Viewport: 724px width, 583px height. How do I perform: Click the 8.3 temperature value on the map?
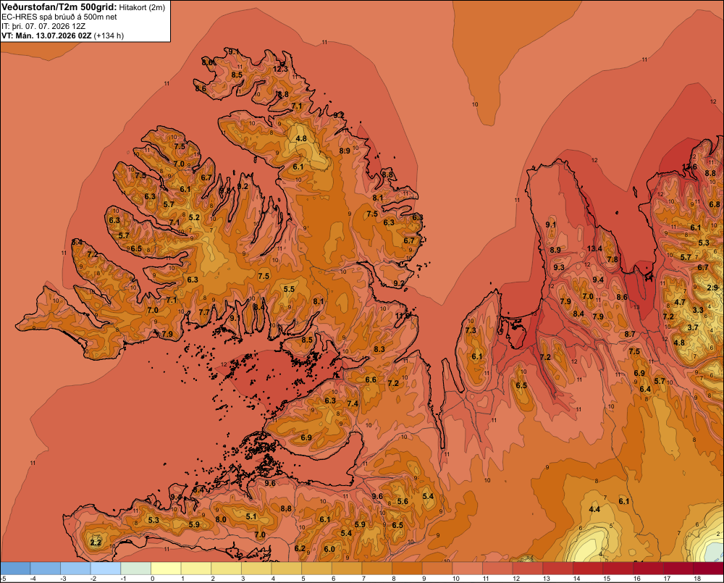pos(379,349)
